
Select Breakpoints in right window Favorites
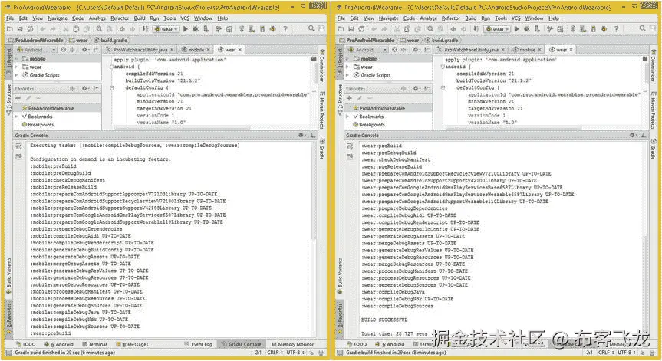368,125
